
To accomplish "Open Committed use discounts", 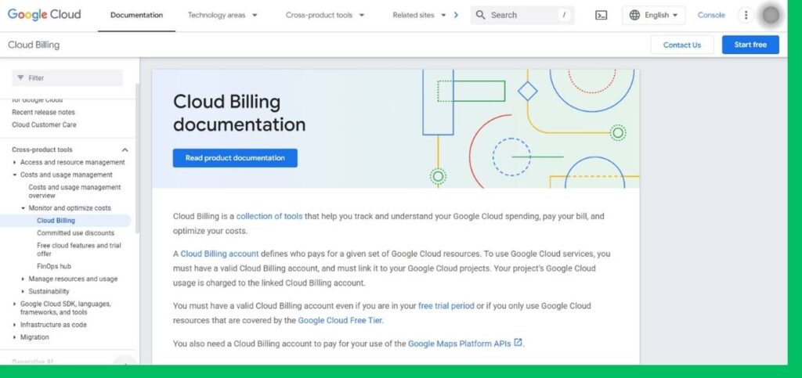I will 76,233.
